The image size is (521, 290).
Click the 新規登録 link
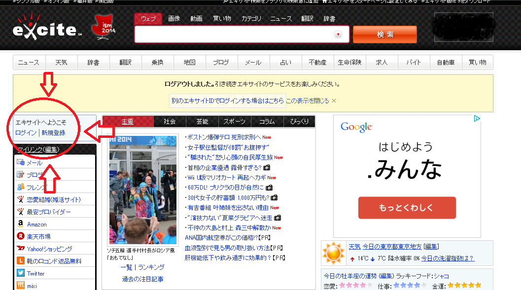point(53,133)
